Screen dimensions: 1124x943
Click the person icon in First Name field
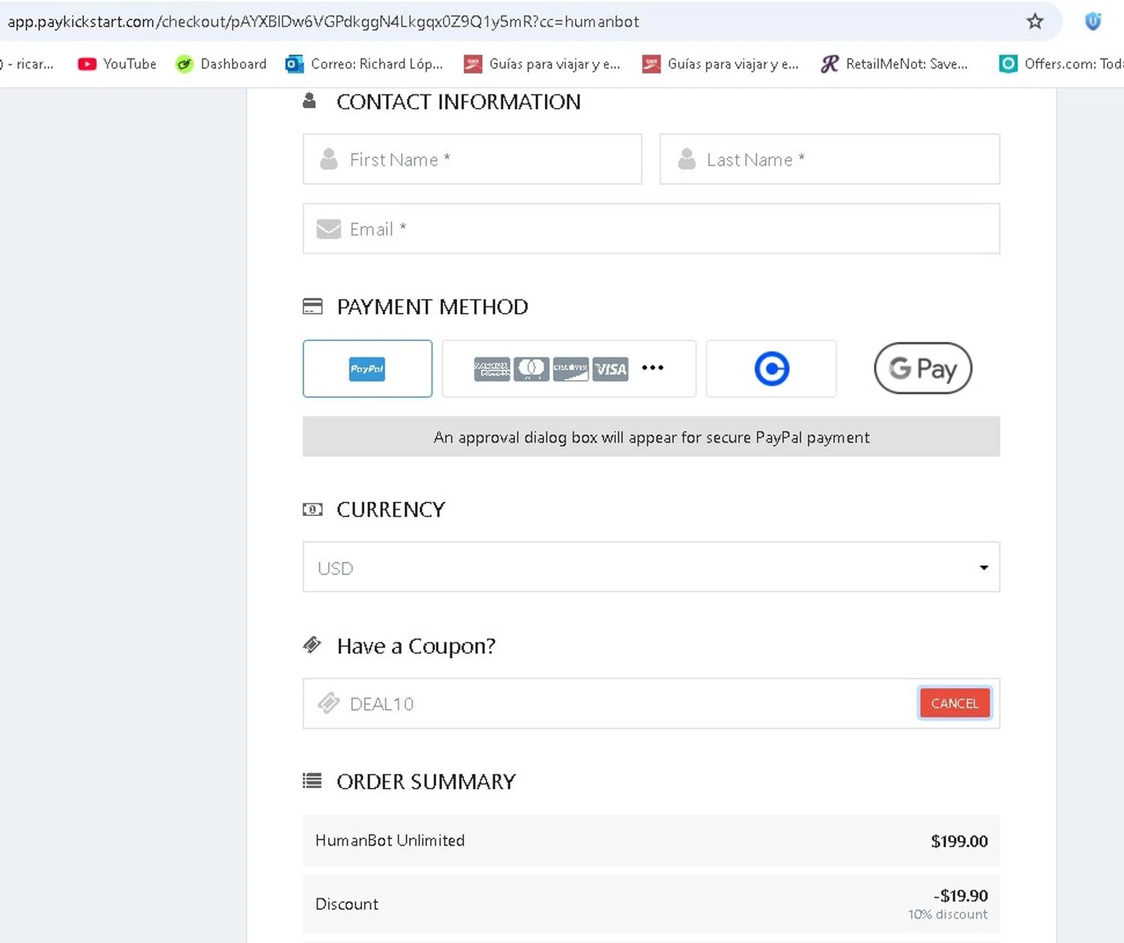(328, 159)
